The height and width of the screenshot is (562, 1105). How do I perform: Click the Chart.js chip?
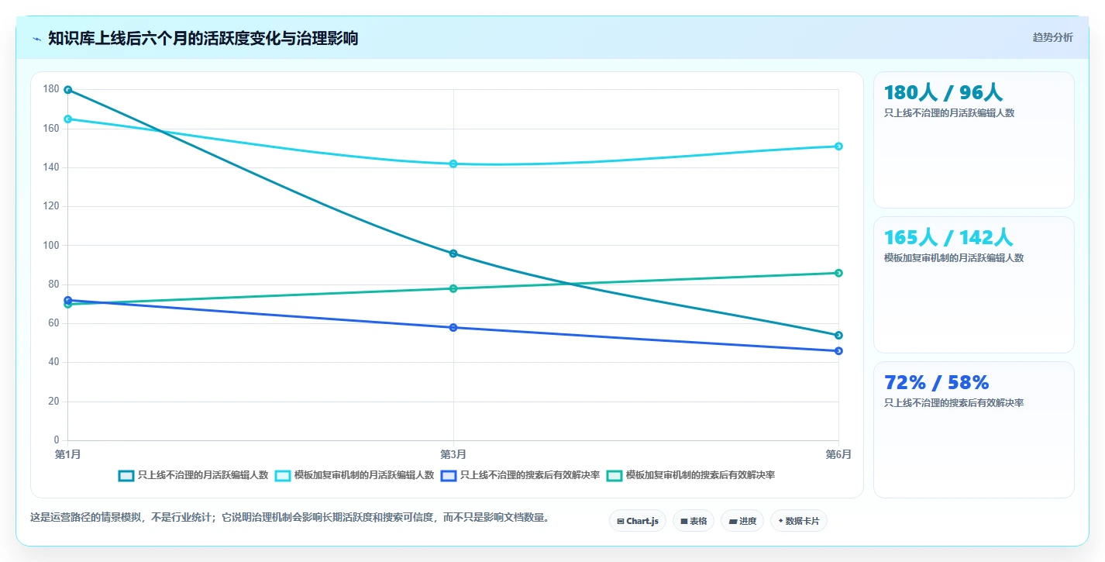pyautogui.click(x=638, y=521)
